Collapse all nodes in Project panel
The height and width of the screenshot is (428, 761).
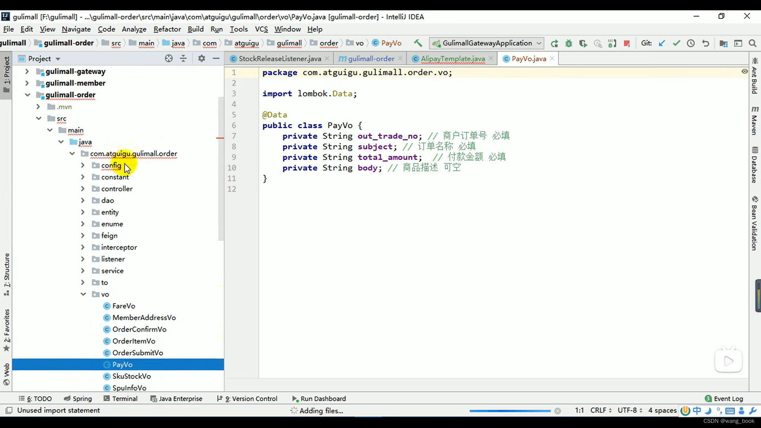point(183,59)
